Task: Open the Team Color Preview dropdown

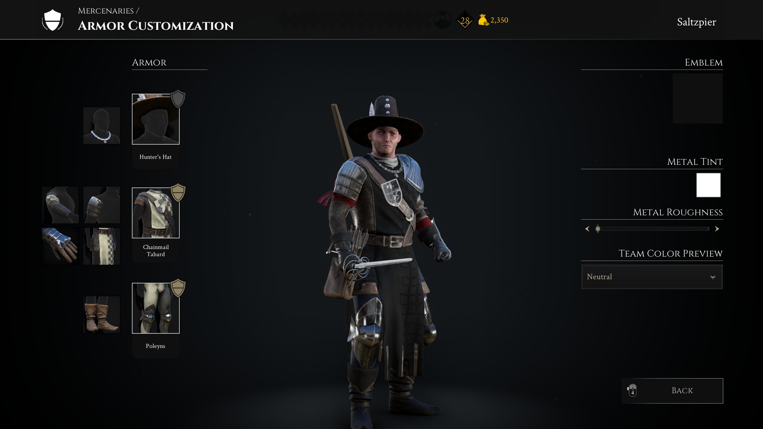Action: pos(652,277)
